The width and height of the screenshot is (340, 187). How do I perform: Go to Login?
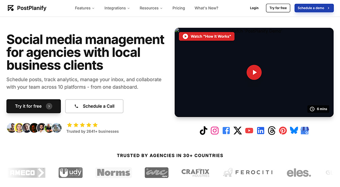point(254,8)
